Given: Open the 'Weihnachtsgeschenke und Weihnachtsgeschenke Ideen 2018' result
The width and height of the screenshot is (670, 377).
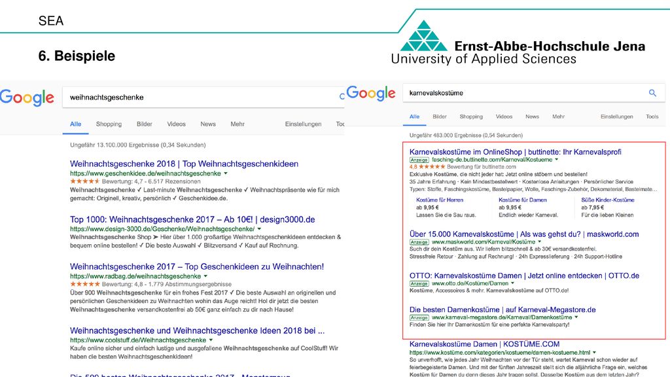Looking at the screenshot, I should pos(198,331).
